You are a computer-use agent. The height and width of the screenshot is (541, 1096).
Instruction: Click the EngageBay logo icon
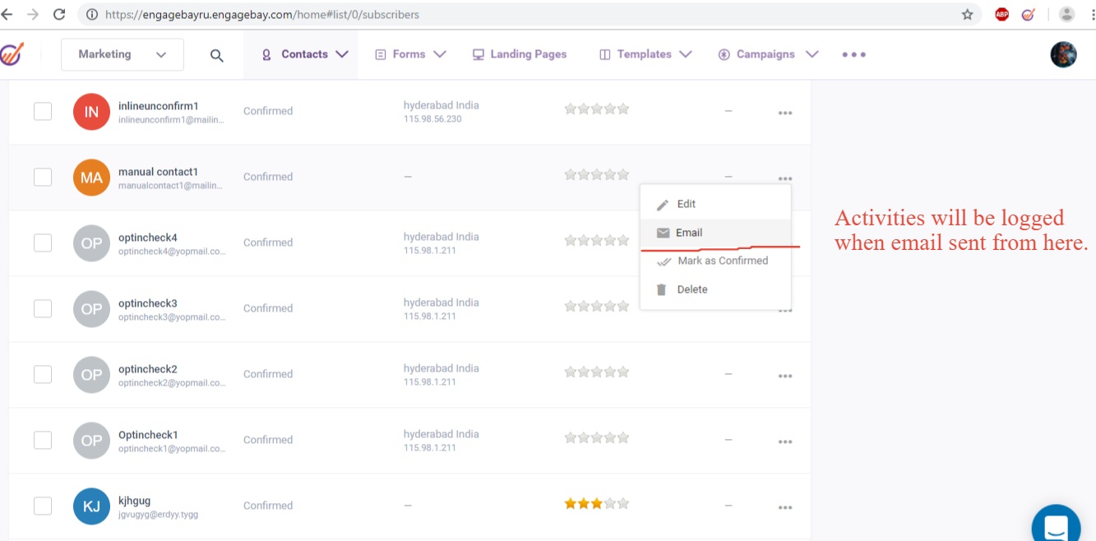pyautogui.click(x=11, y=54)
